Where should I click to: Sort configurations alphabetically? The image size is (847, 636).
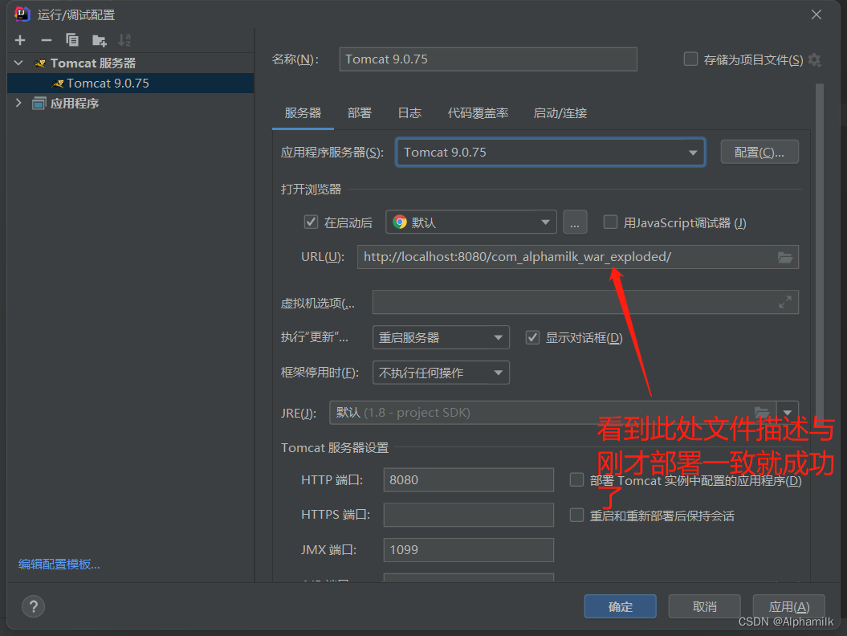(x=124, y=40)
